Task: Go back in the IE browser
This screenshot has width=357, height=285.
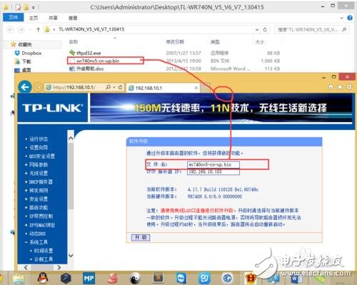Action: 25,87
